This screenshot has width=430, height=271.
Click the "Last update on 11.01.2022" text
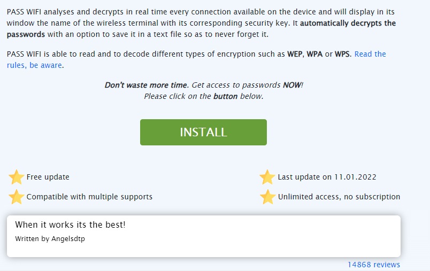pyautogui.click(x=327, y=177)
